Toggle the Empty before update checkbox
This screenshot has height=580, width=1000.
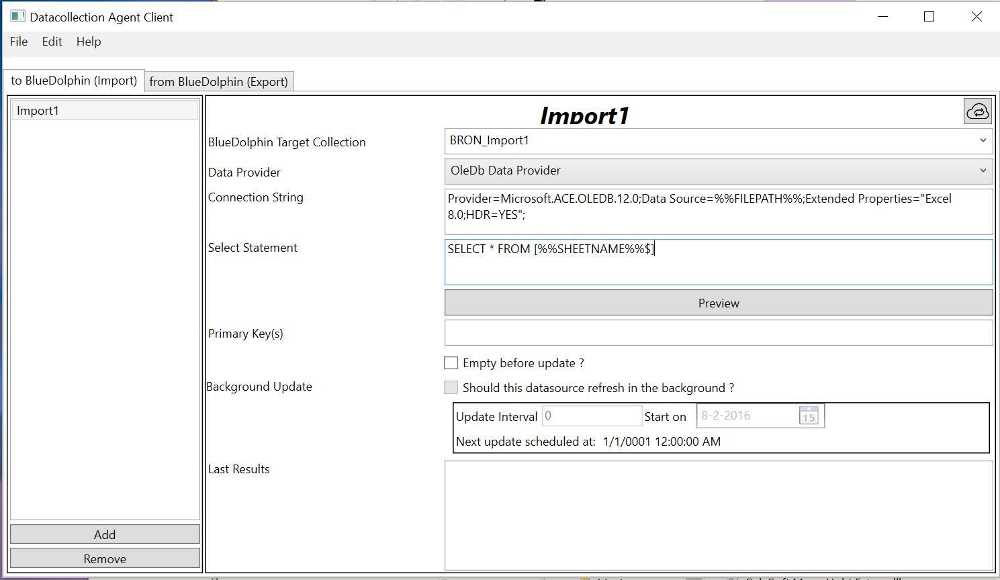click(x=451, y=363)
